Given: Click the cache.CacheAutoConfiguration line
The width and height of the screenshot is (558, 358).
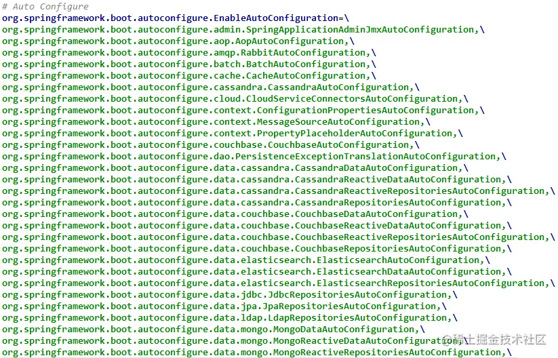Looking at the screenshot, I should point(189,76).
